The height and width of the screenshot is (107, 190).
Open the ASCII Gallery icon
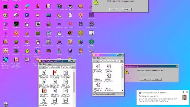59,7
